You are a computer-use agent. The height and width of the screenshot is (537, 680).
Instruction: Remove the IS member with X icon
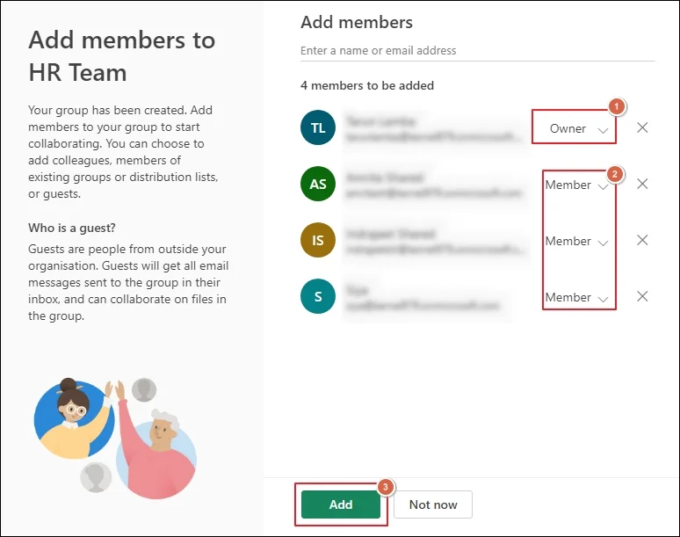(642, 240)
